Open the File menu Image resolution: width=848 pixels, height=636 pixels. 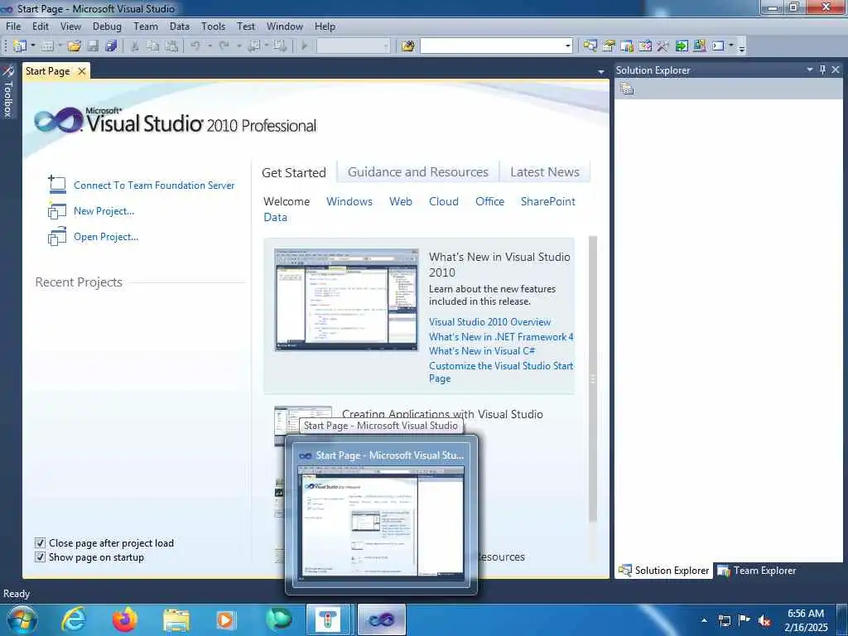[13, 26]
